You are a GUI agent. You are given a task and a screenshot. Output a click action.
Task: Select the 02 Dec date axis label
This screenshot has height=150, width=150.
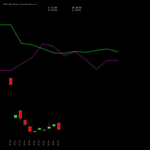coord(48,142)
